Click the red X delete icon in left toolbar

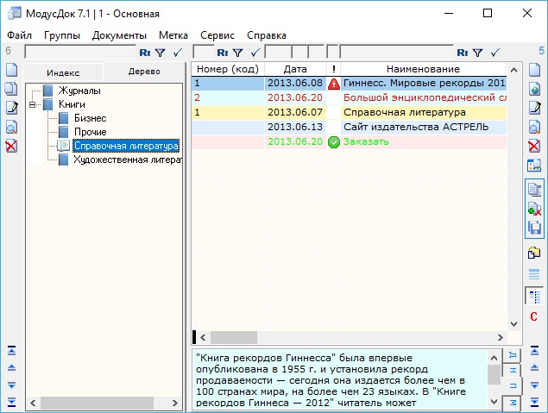point(11,146)
